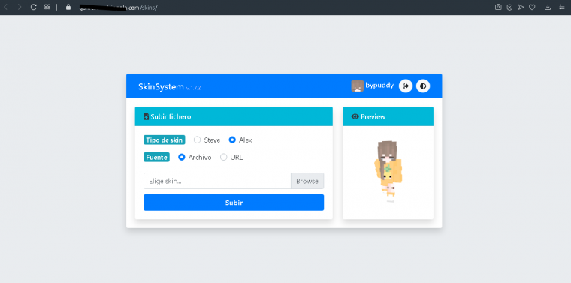Click the send flow arrow icon
This screenshot has height=283, width=571.
(521, 7)
